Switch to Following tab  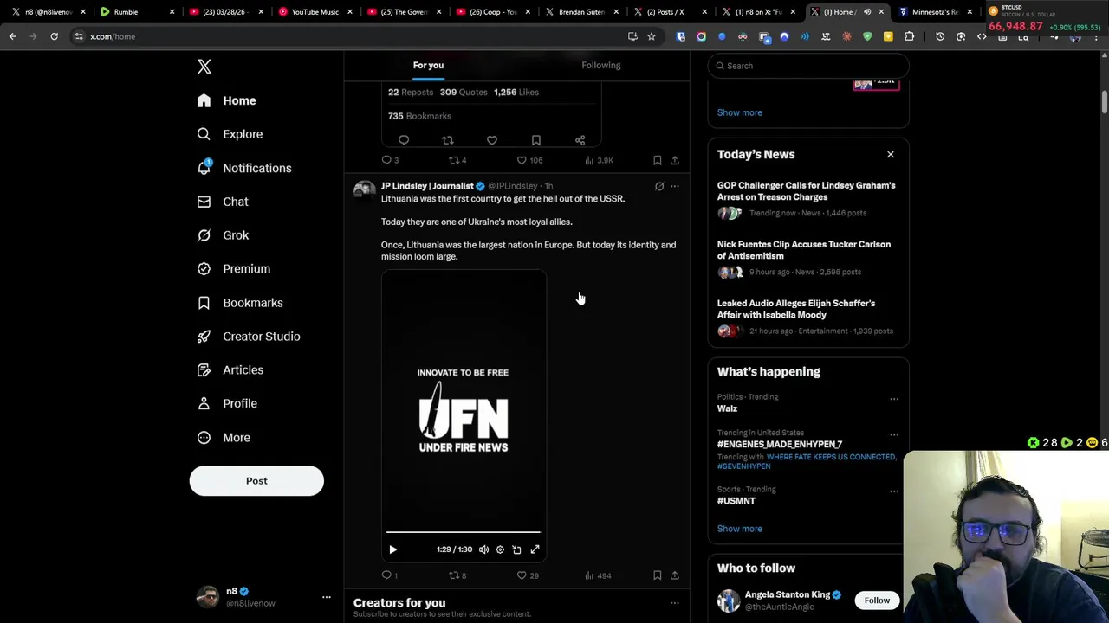pyautogui.click(x=600, y=65)
